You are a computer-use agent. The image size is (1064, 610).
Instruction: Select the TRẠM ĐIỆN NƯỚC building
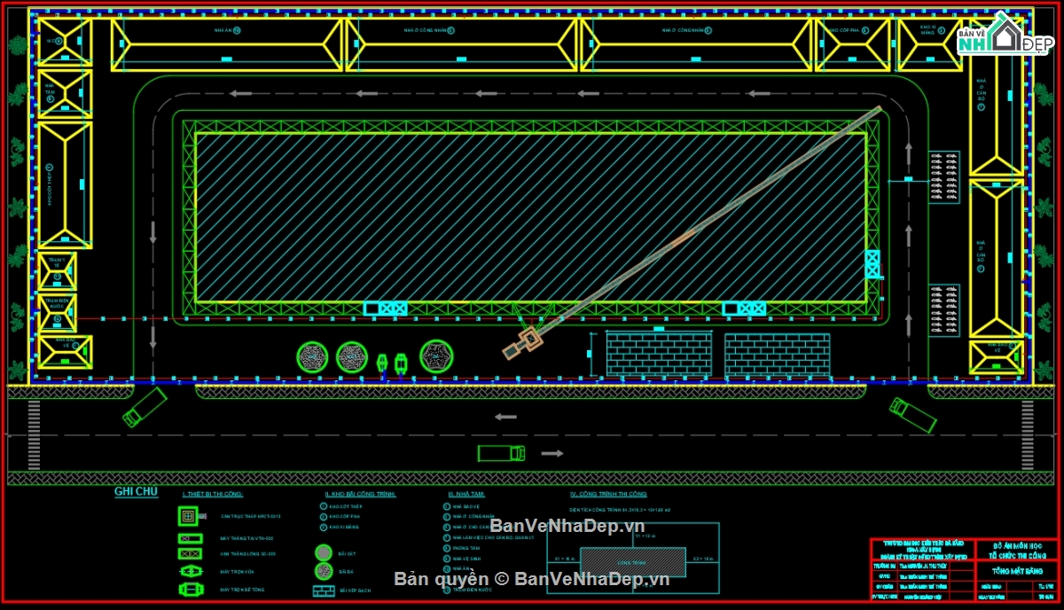59,311
